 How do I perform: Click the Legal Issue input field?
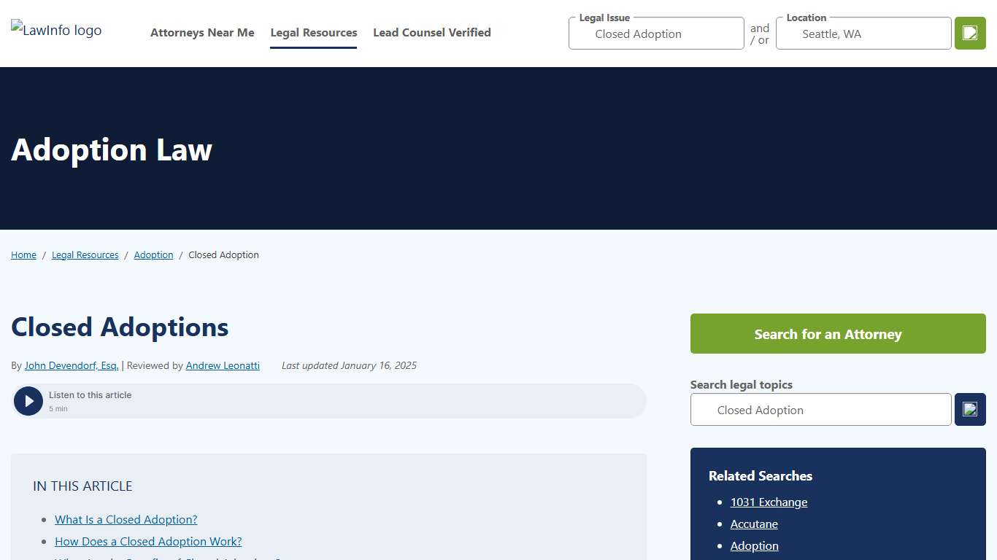click(656, 34)
